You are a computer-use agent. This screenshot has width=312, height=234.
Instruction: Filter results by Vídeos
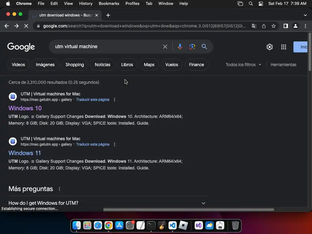18,65
